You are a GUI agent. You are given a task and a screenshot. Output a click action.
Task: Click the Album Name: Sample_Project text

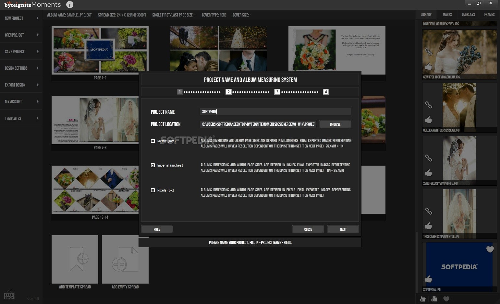pyautogui.click(x=69, y=15)
